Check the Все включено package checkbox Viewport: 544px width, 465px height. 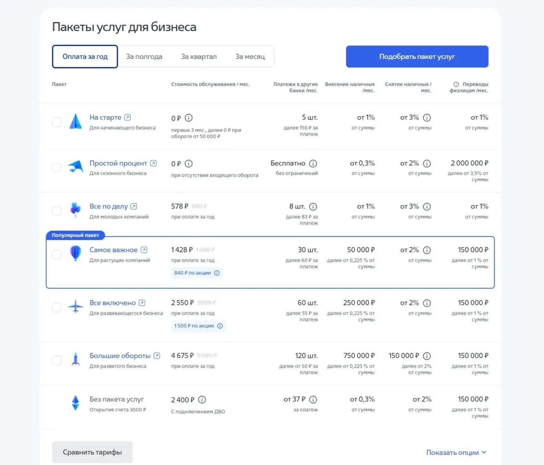point(57,307)
